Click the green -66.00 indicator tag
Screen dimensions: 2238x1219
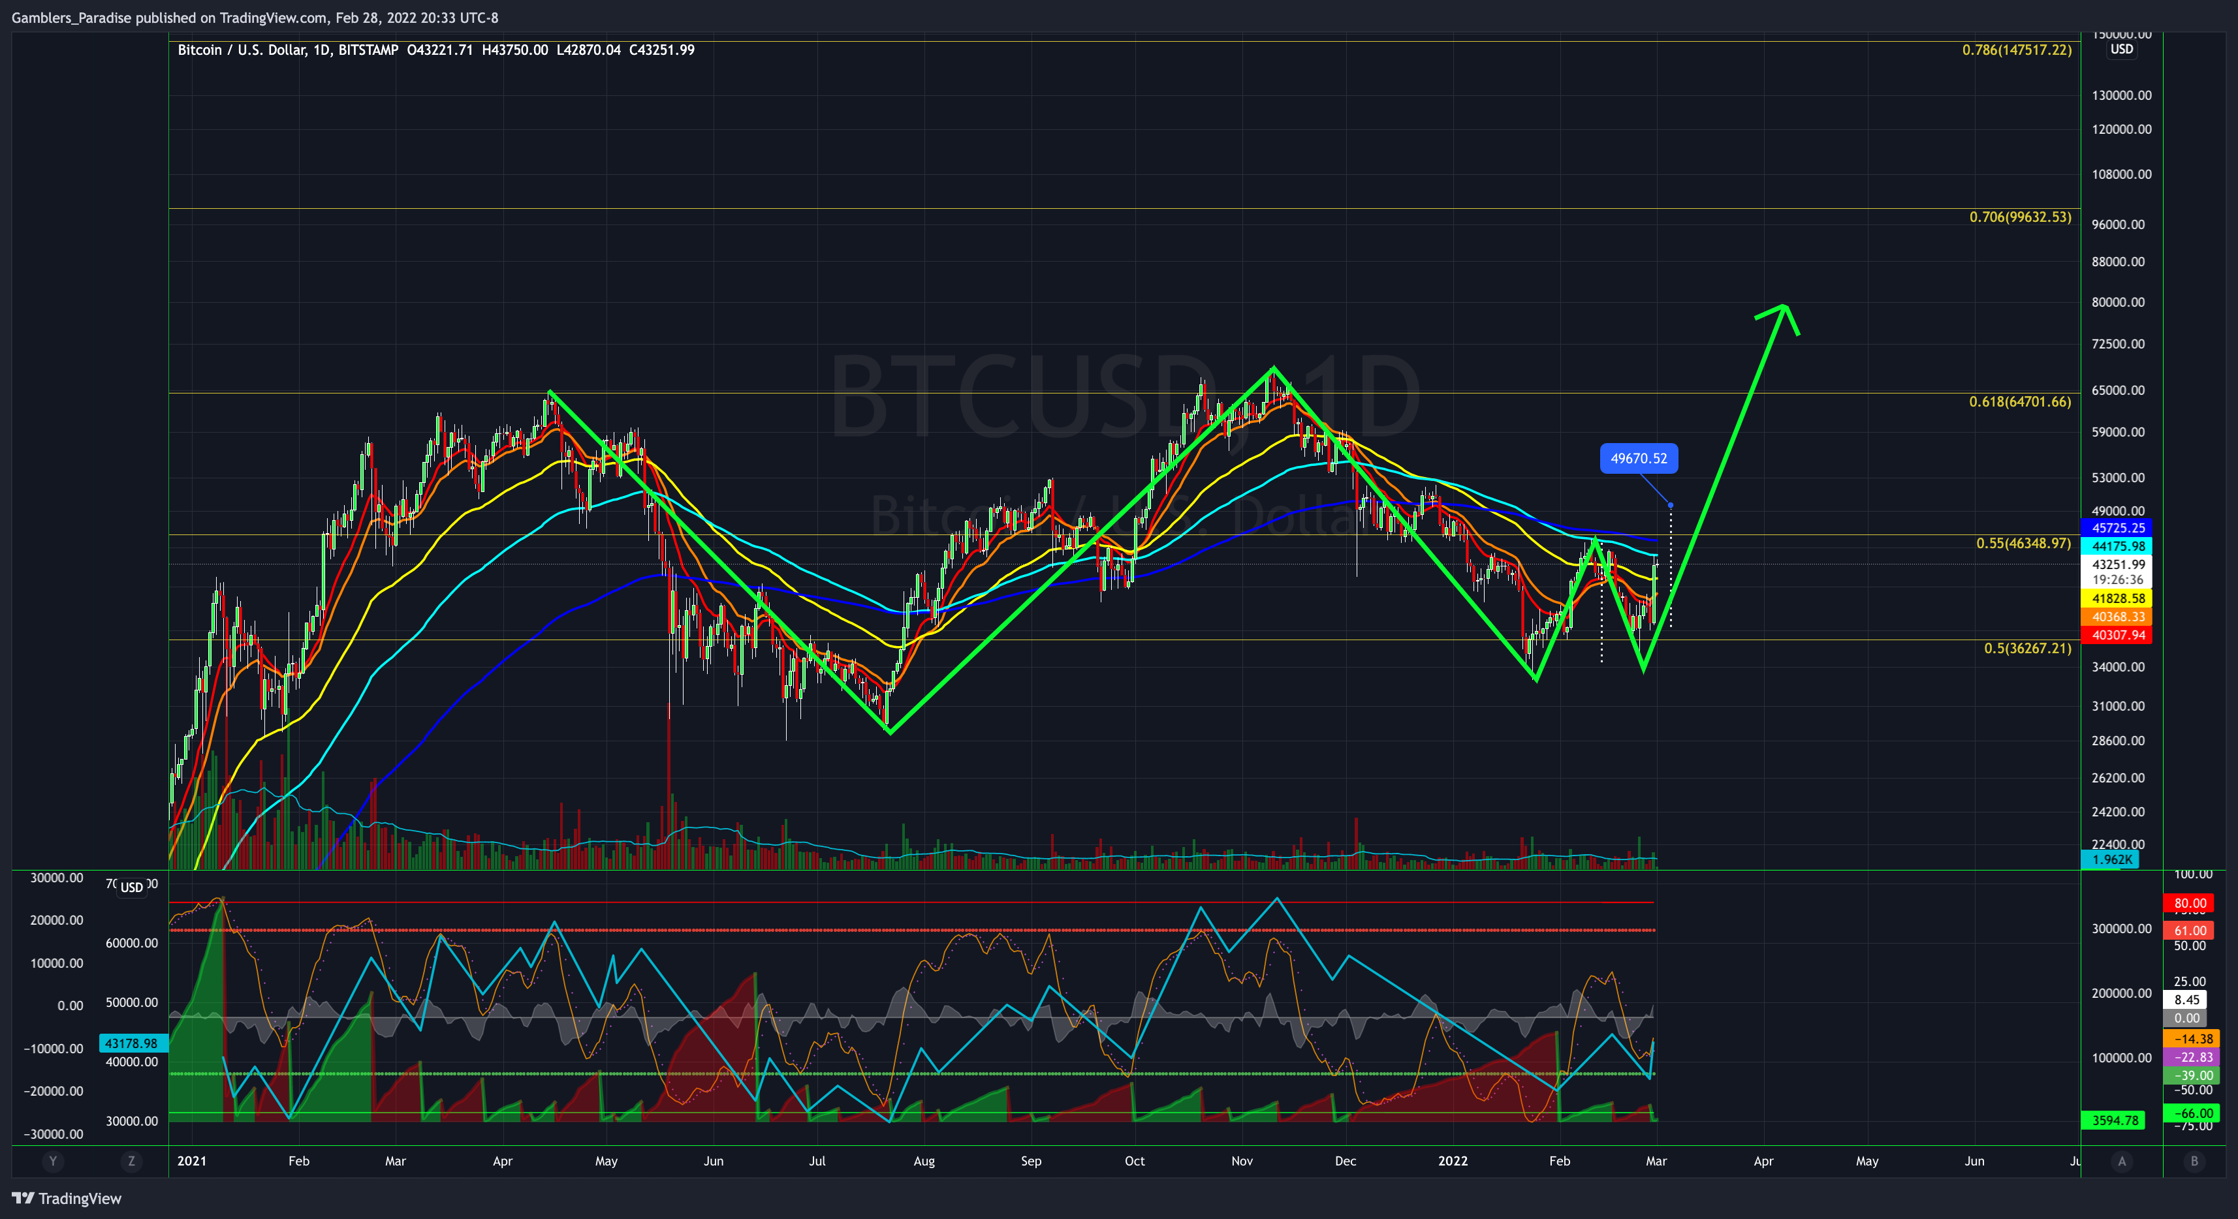pyautogui.click(x=2190, y=1113)
